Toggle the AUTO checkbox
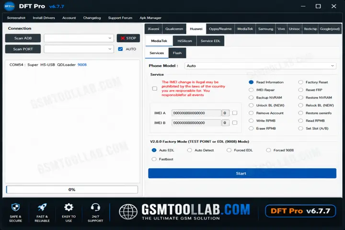The image size is (345, 230). tap(120, 49)
